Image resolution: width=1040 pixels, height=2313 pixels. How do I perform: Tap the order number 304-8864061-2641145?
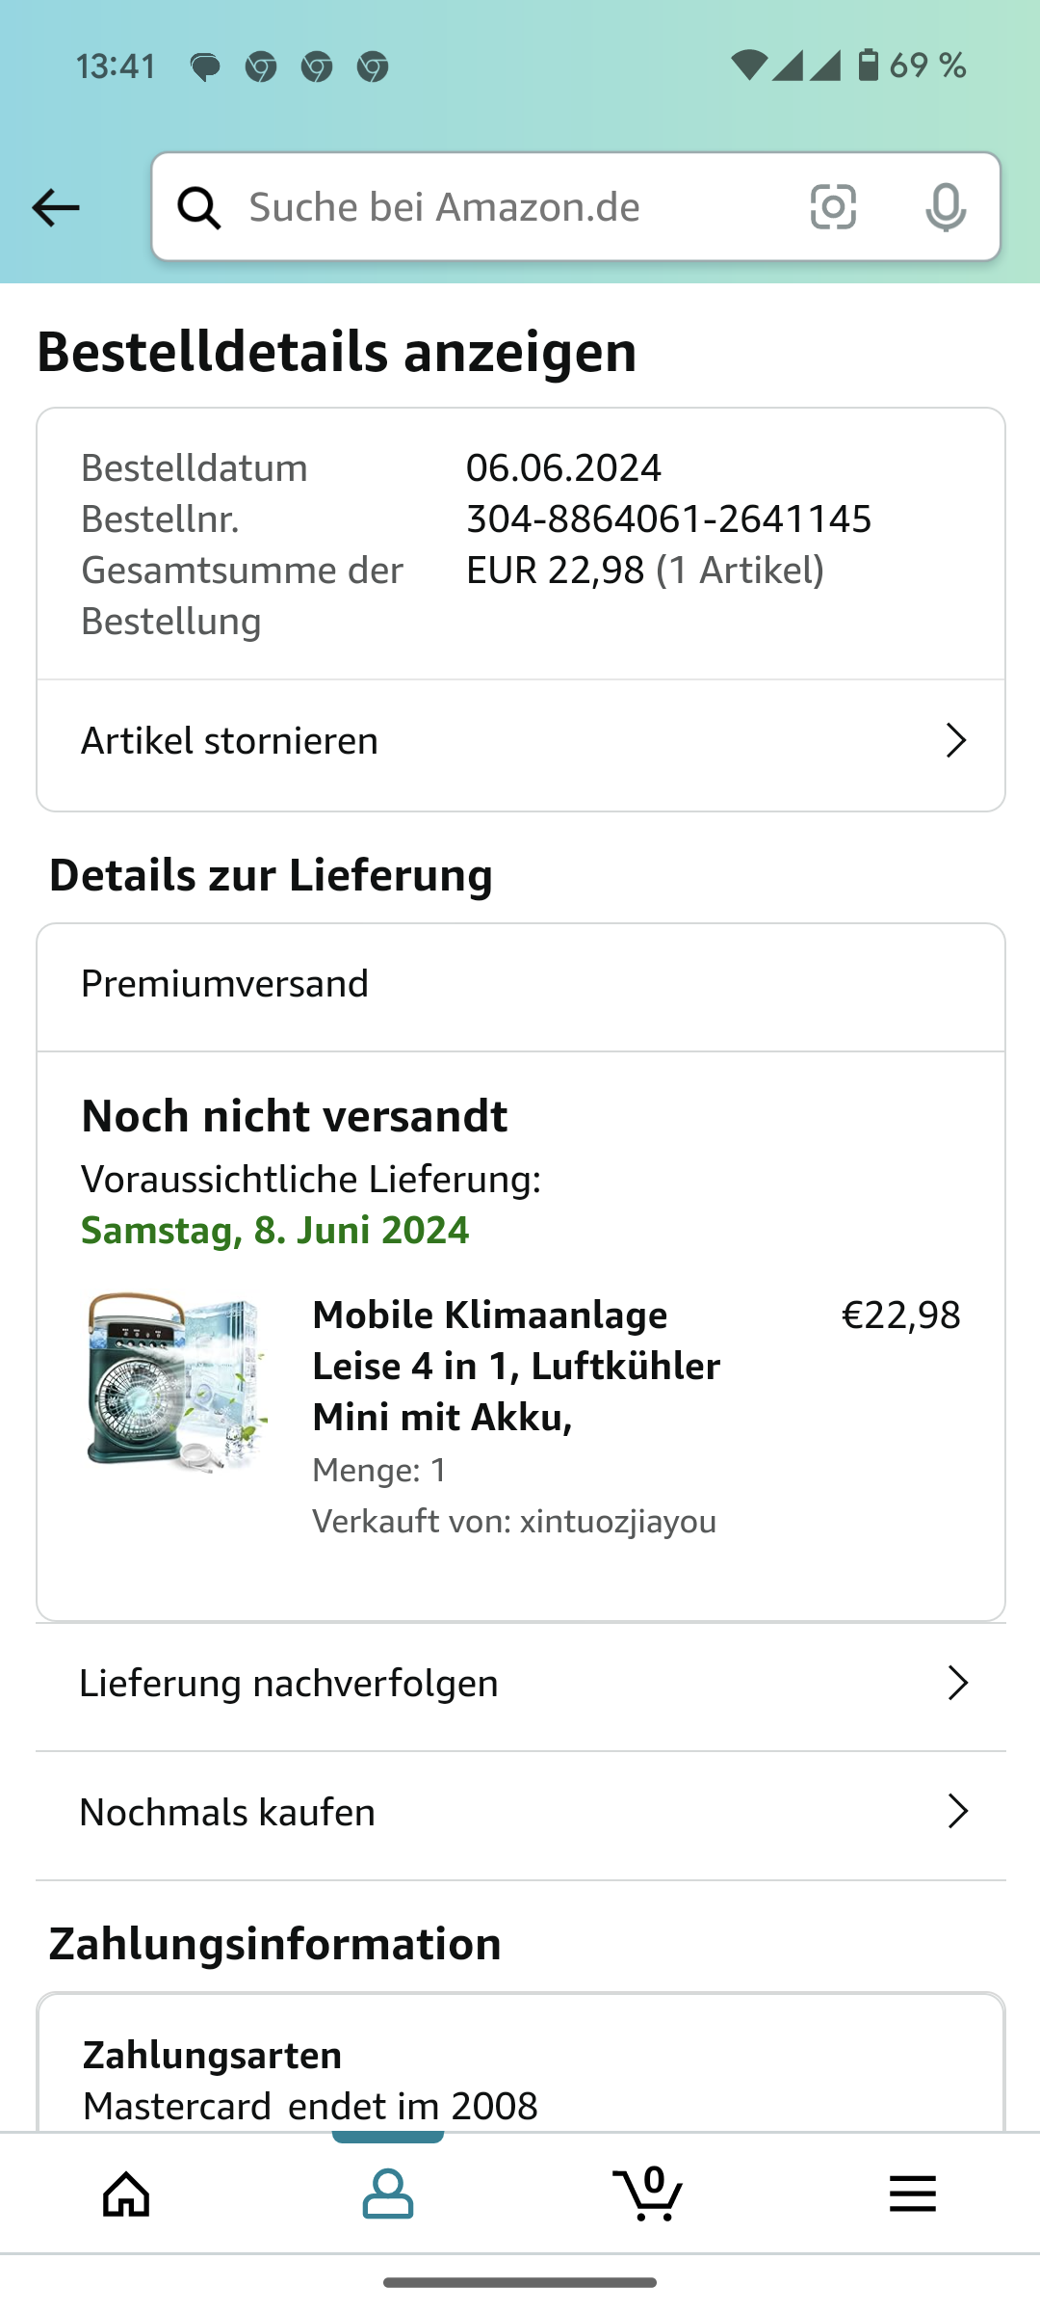coord(668,518)
